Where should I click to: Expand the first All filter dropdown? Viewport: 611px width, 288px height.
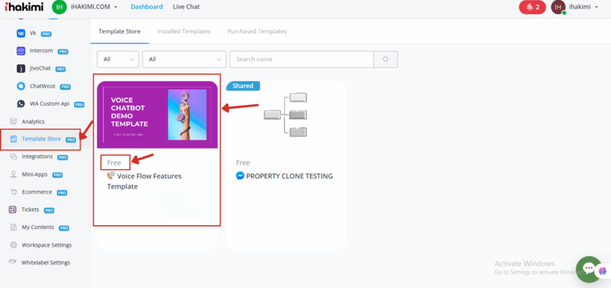coord(118,59)
